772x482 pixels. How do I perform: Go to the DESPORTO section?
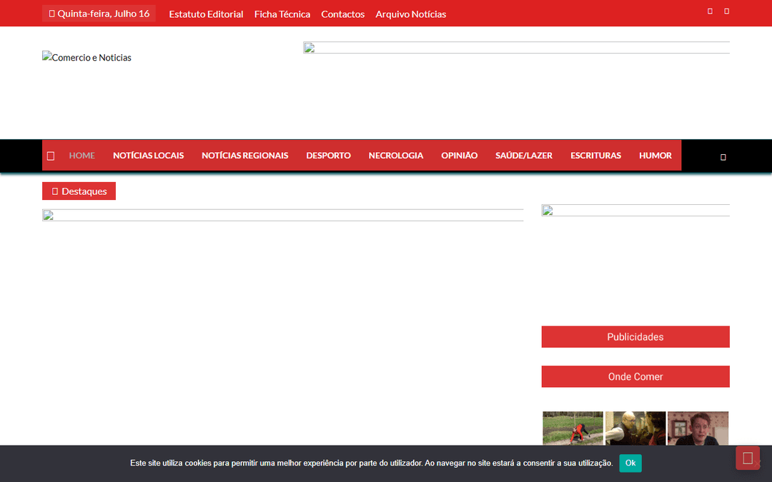(328, 156)
